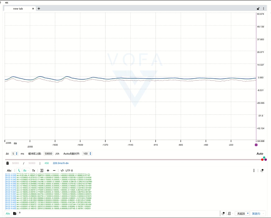Close the new tab
This screenshot has height=218, width=271.
click(x=33, y=9)
